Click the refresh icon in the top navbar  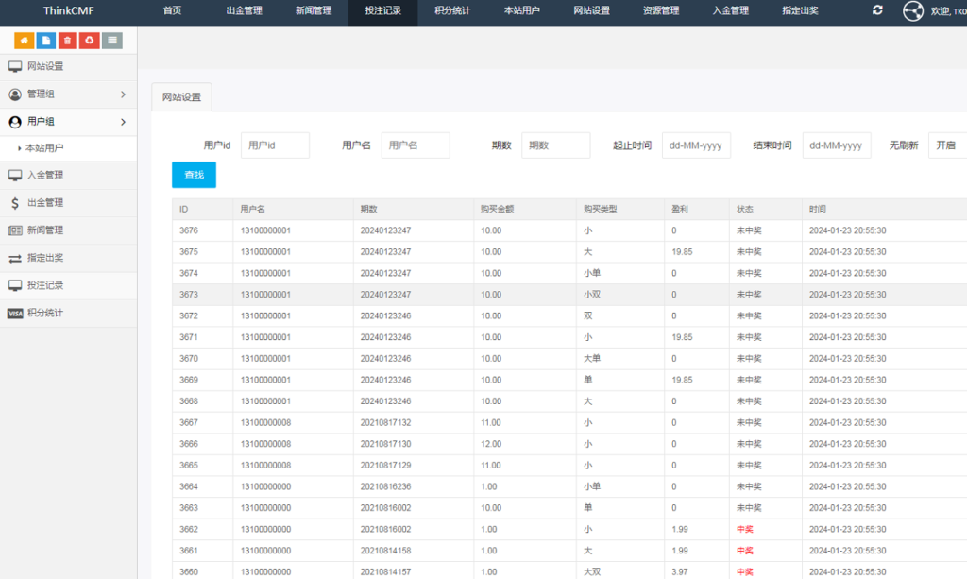click(x=878, y=10)
